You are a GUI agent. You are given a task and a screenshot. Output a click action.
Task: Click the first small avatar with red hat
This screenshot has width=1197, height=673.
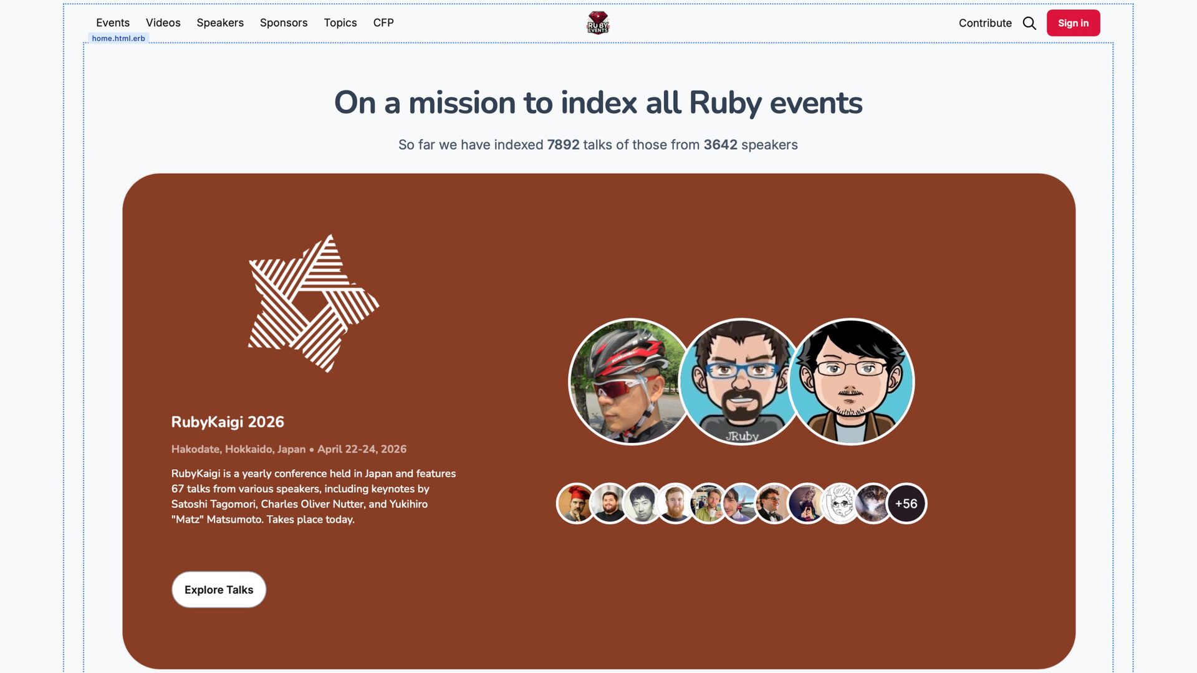(575, 504)
